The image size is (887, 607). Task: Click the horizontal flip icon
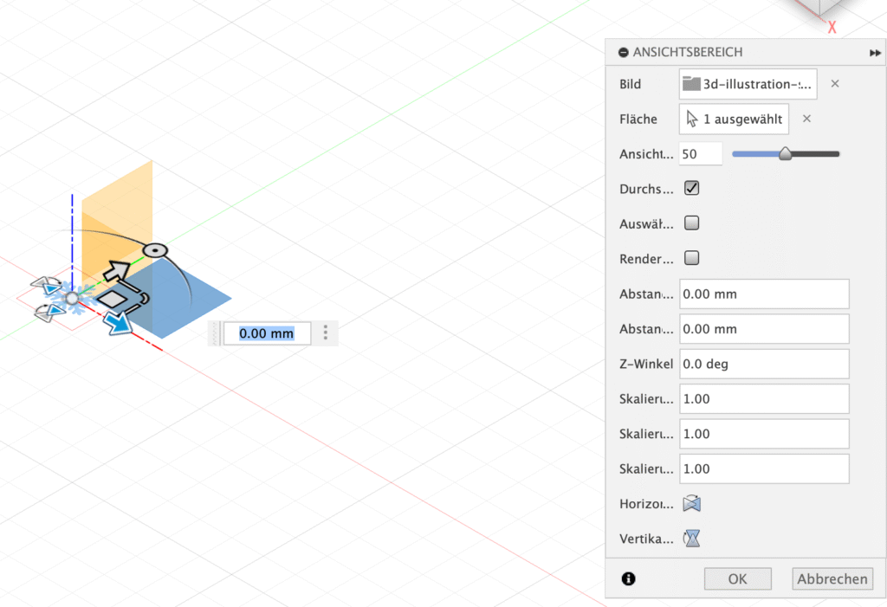pyautogui.click(x=691, y=504)
